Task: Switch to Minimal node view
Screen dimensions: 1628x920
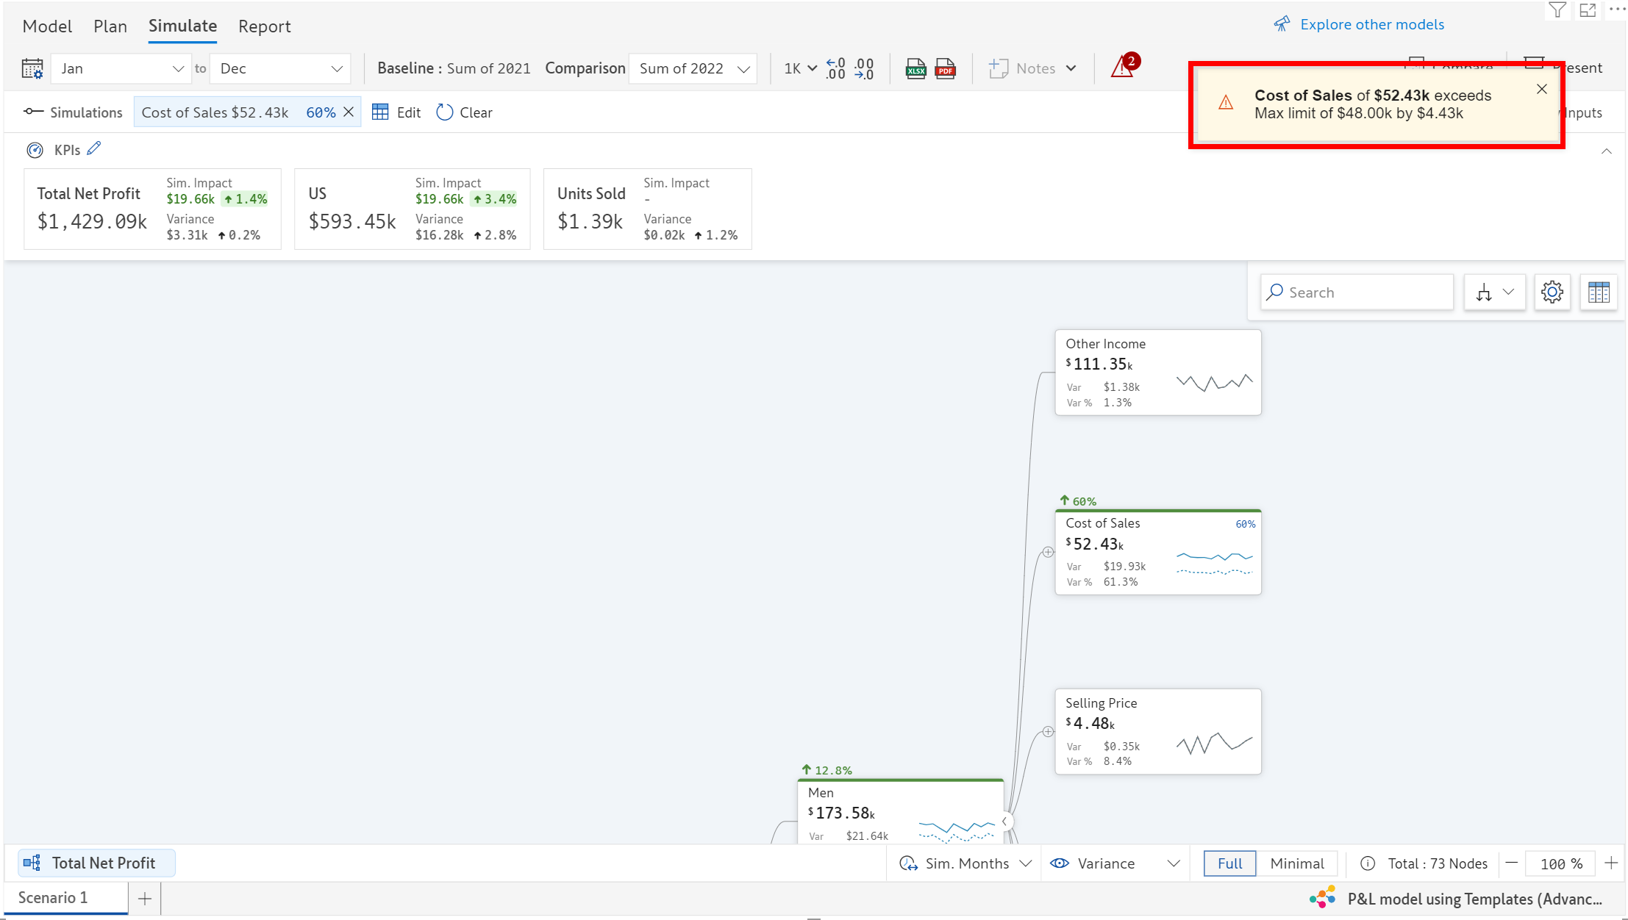Action: tap(1296, 863)
